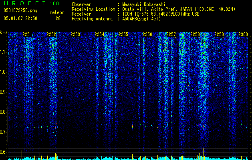Click the 0.7 kHz axis label
The image size is (252, 160).
tap(3, 132)
